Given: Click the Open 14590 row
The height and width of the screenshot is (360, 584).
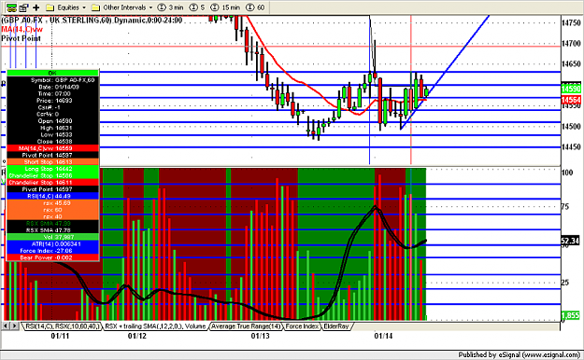Looking at the screenshot, I should tap(52, 121).
